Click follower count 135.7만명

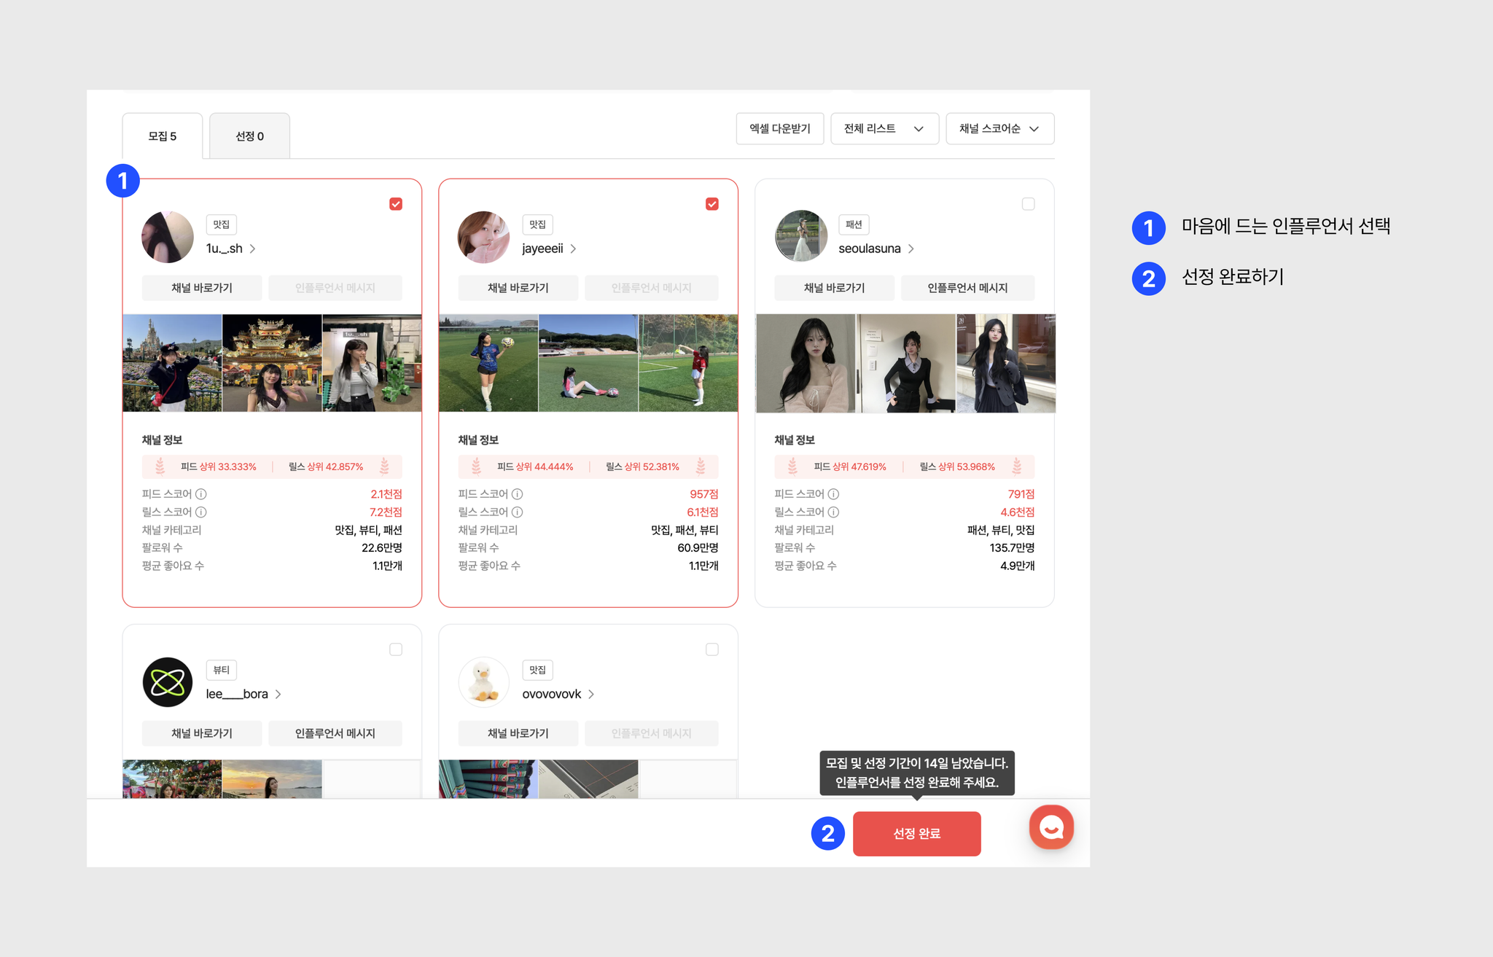pyautogui.click(x=1012, y=548)
